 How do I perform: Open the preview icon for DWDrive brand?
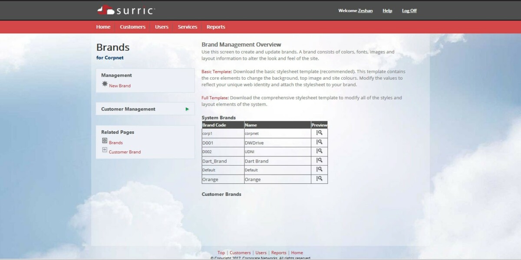click(x=319, y=142)
